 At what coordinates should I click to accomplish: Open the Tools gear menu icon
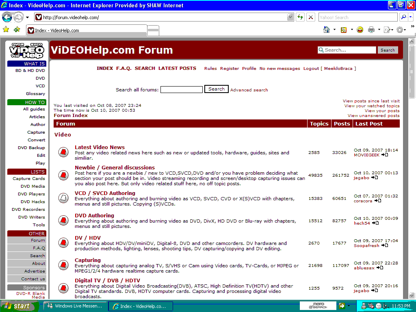click(x=401, y=30)
